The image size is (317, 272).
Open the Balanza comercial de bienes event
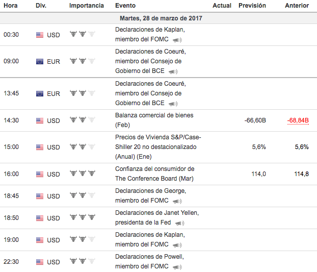coord(154,115)
